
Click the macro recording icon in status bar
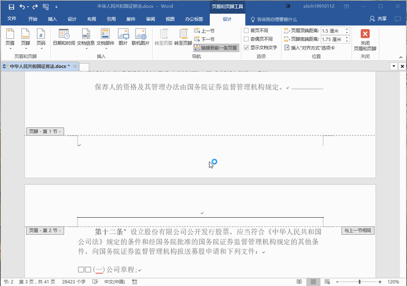coord(135,281)
